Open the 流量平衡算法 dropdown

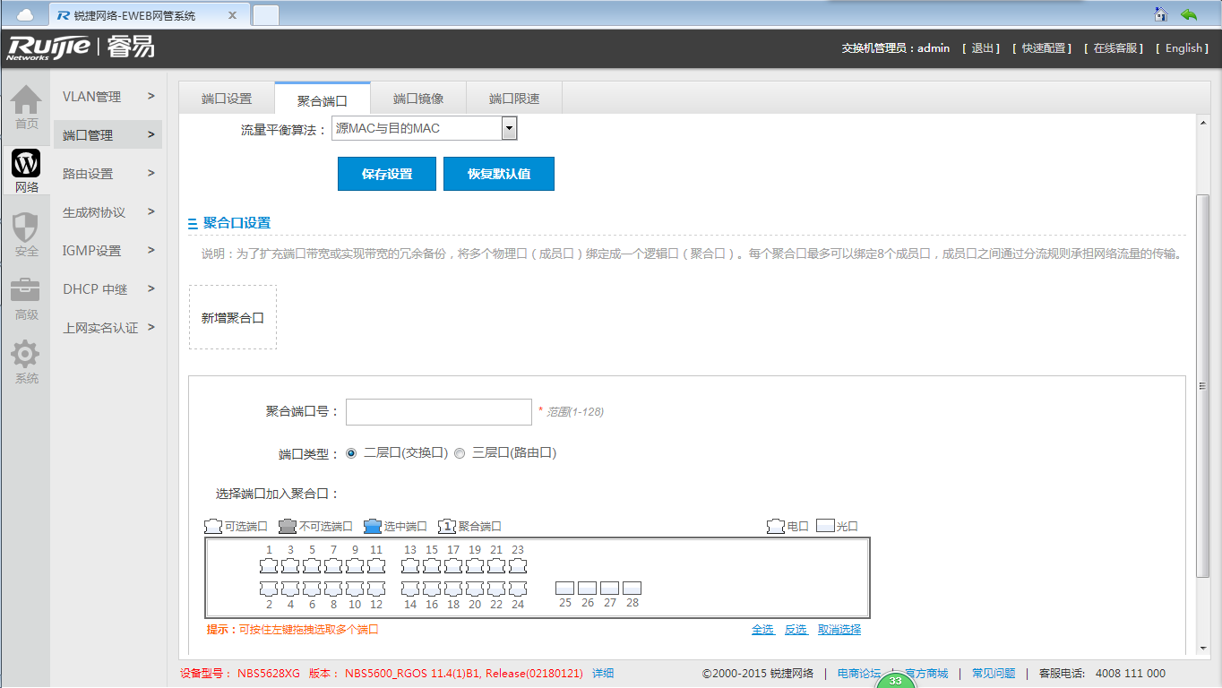[425, 128]
